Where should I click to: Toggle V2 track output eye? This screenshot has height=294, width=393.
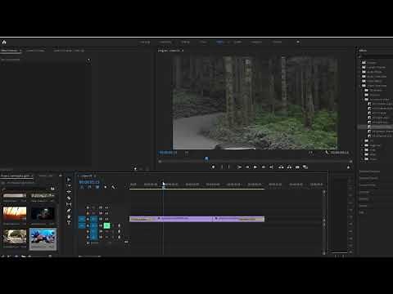click(106, 213)
